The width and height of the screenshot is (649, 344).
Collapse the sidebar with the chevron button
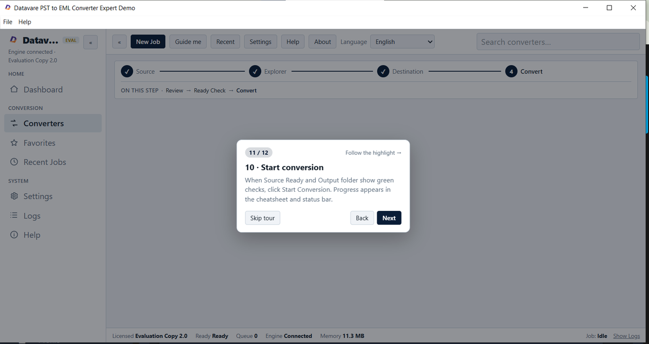pos(91,42)
